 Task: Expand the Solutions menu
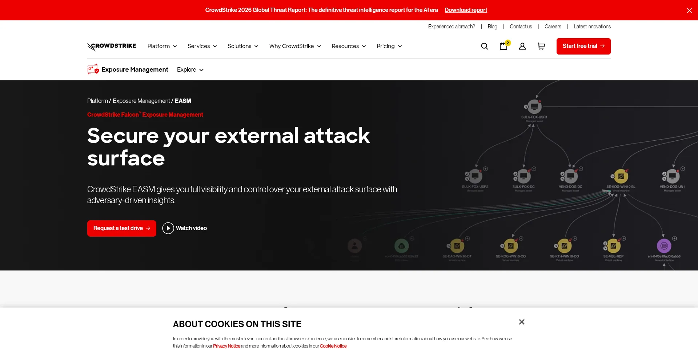click(x=243, y=46)
